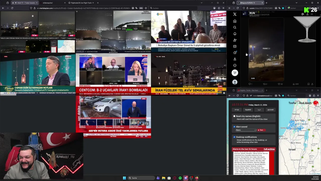The height and width of the screenshot is (181, 321).
Task: Select the Multi TV browser tab
Action: coord(24,3)
